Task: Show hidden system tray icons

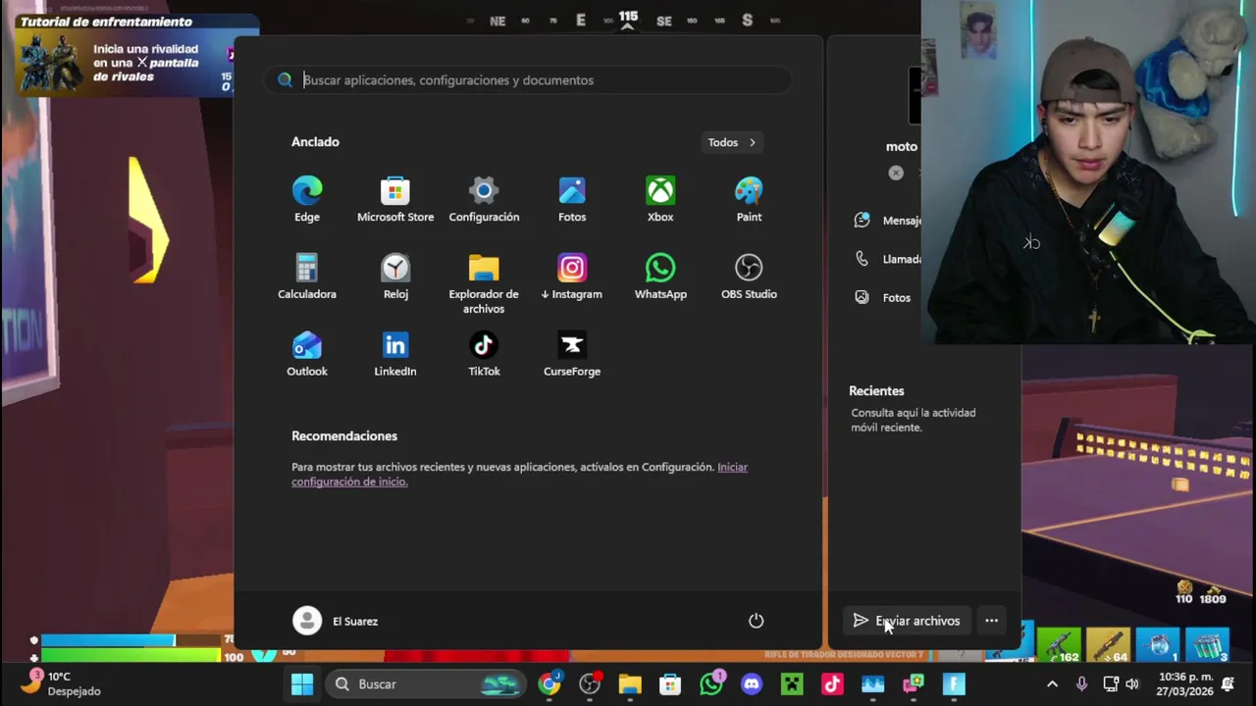Action: (1052, 684)
